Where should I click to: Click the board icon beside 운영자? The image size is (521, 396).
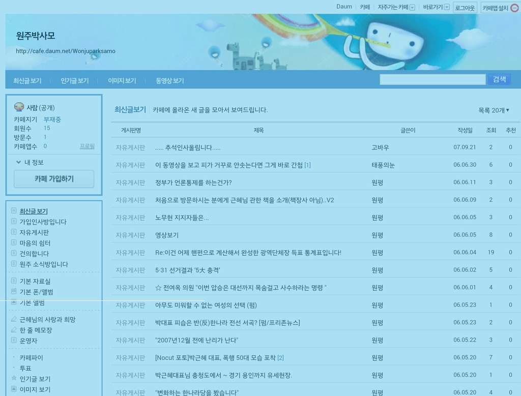click(14, 340)
